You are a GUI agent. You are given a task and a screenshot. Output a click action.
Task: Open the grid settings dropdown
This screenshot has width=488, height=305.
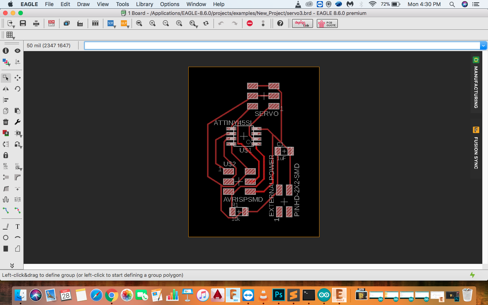click(10, 35)
